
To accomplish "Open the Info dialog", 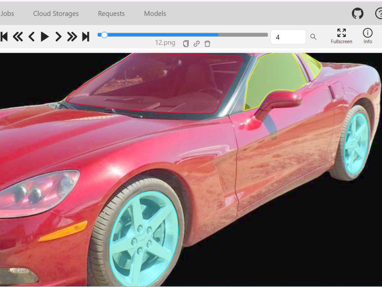I will pyautogui.click(x=367, y=36).
